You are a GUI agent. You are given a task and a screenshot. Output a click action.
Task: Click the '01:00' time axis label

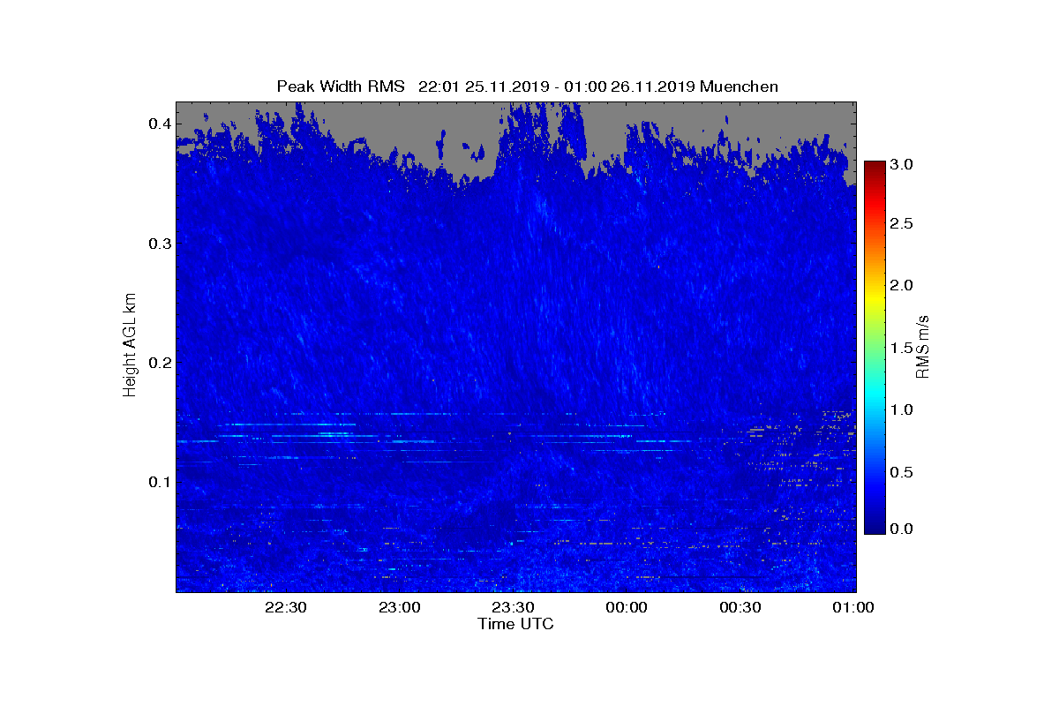[x=854, y=607]
